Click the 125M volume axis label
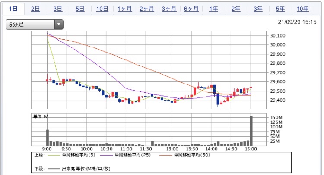The width and height of the screenshot is (324, 175). click(x=276, y=122)
